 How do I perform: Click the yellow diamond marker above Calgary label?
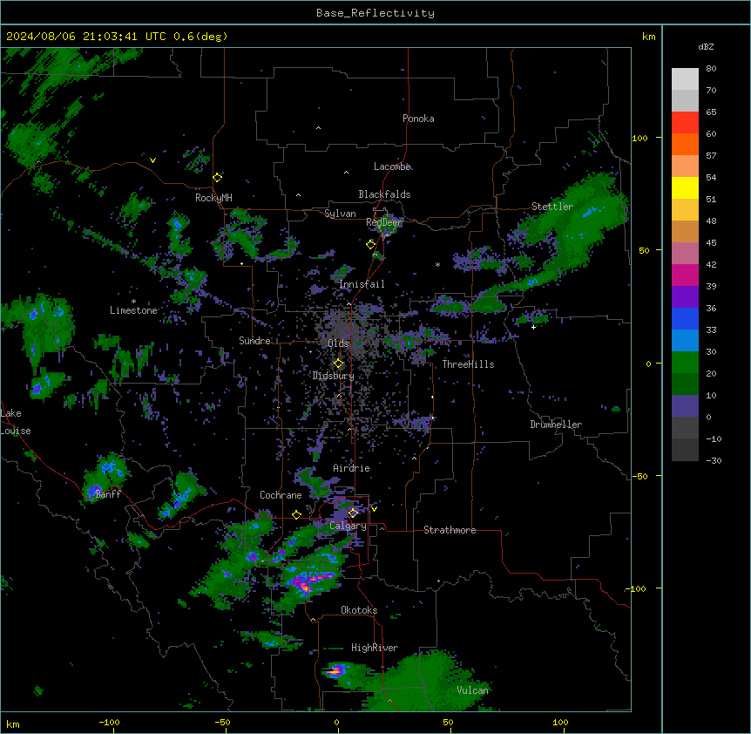[x=353, y=513]
